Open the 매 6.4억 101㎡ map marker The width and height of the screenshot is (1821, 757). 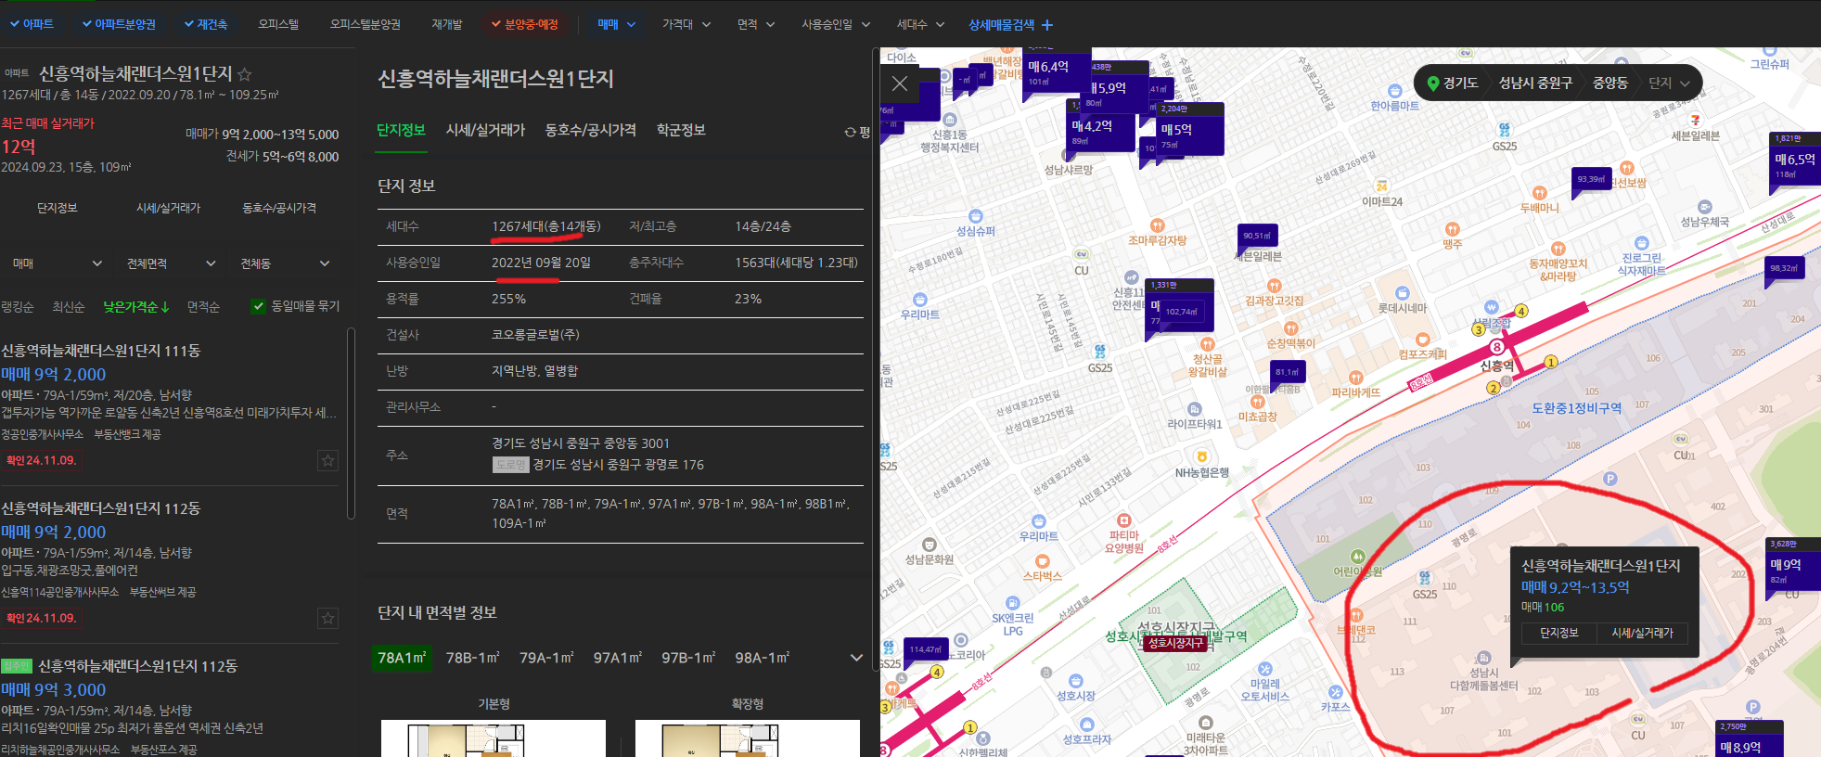coord(1058,73)
